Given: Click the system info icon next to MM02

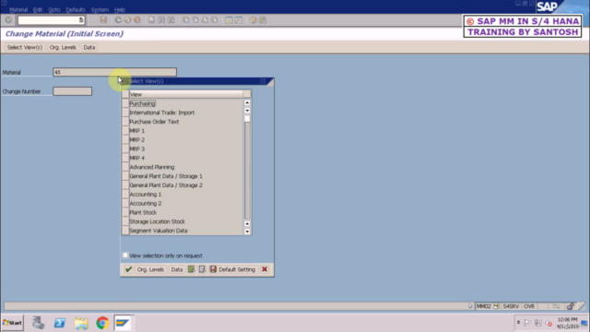Looking at the screenshot, I should (x=496, y=306).
